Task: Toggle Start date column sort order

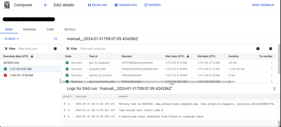Action: coord(188,56)
